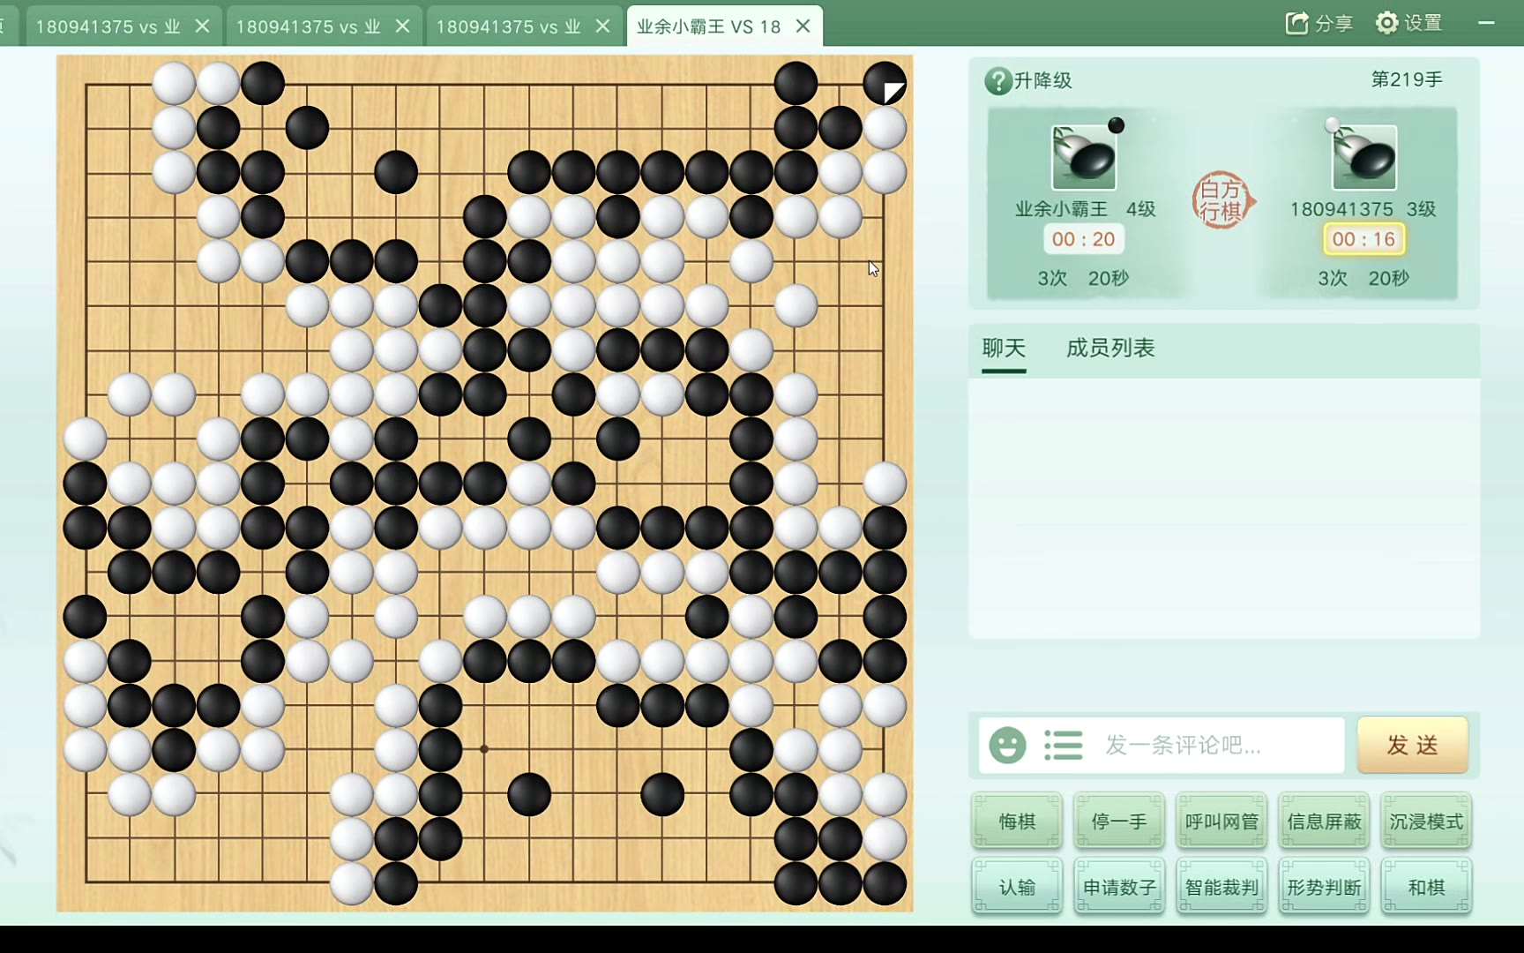Click the 认输 resign button

point(1017,887)
